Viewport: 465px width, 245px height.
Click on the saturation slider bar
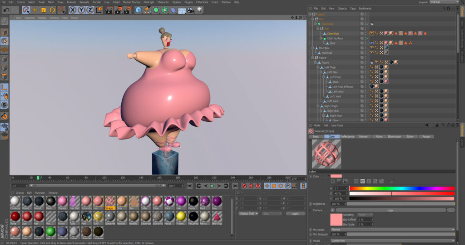coord(402,193)
